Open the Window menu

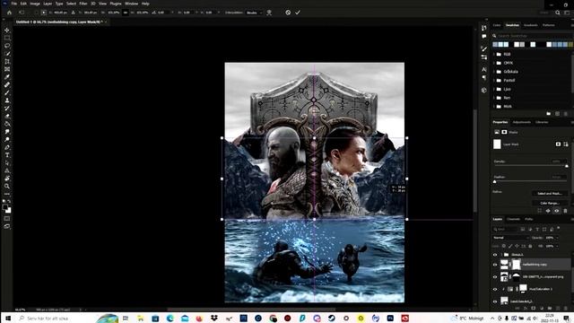(x=132, y=4)
